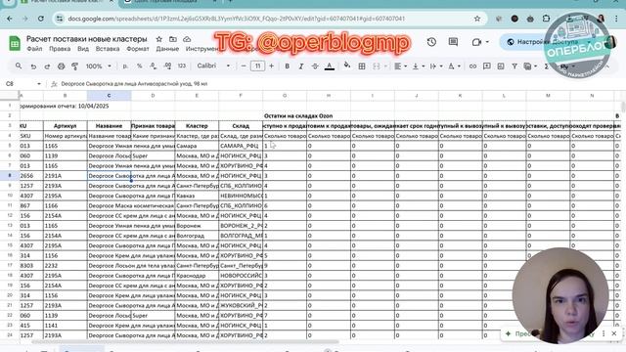Create a filter using the funnel icon
This screenshot has height=352, width=626.
point(514,66)
